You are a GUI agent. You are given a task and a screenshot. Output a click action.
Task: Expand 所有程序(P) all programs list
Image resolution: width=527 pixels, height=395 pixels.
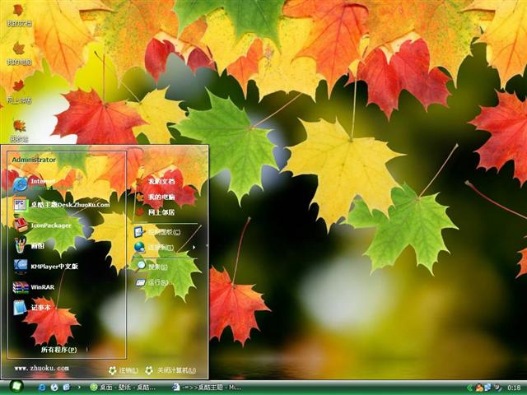(58, 350)
